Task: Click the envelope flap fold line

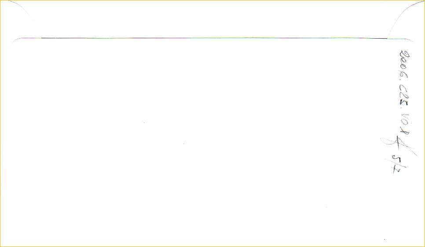Action: [214, 38]
